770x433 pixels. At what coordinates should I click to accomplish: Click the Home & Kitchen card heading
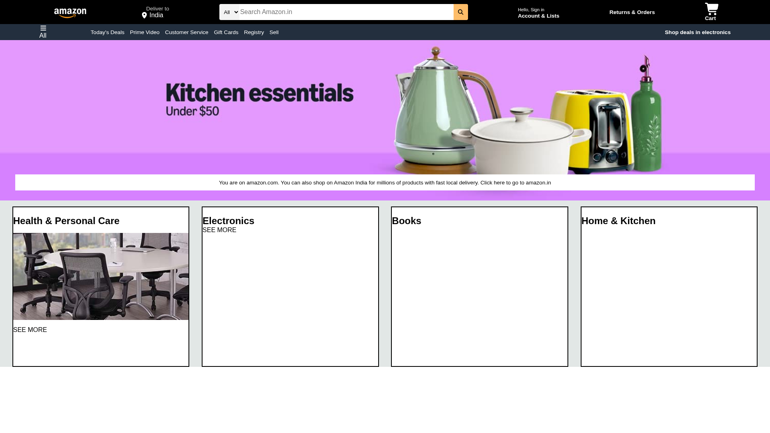[x=618, y=221]
